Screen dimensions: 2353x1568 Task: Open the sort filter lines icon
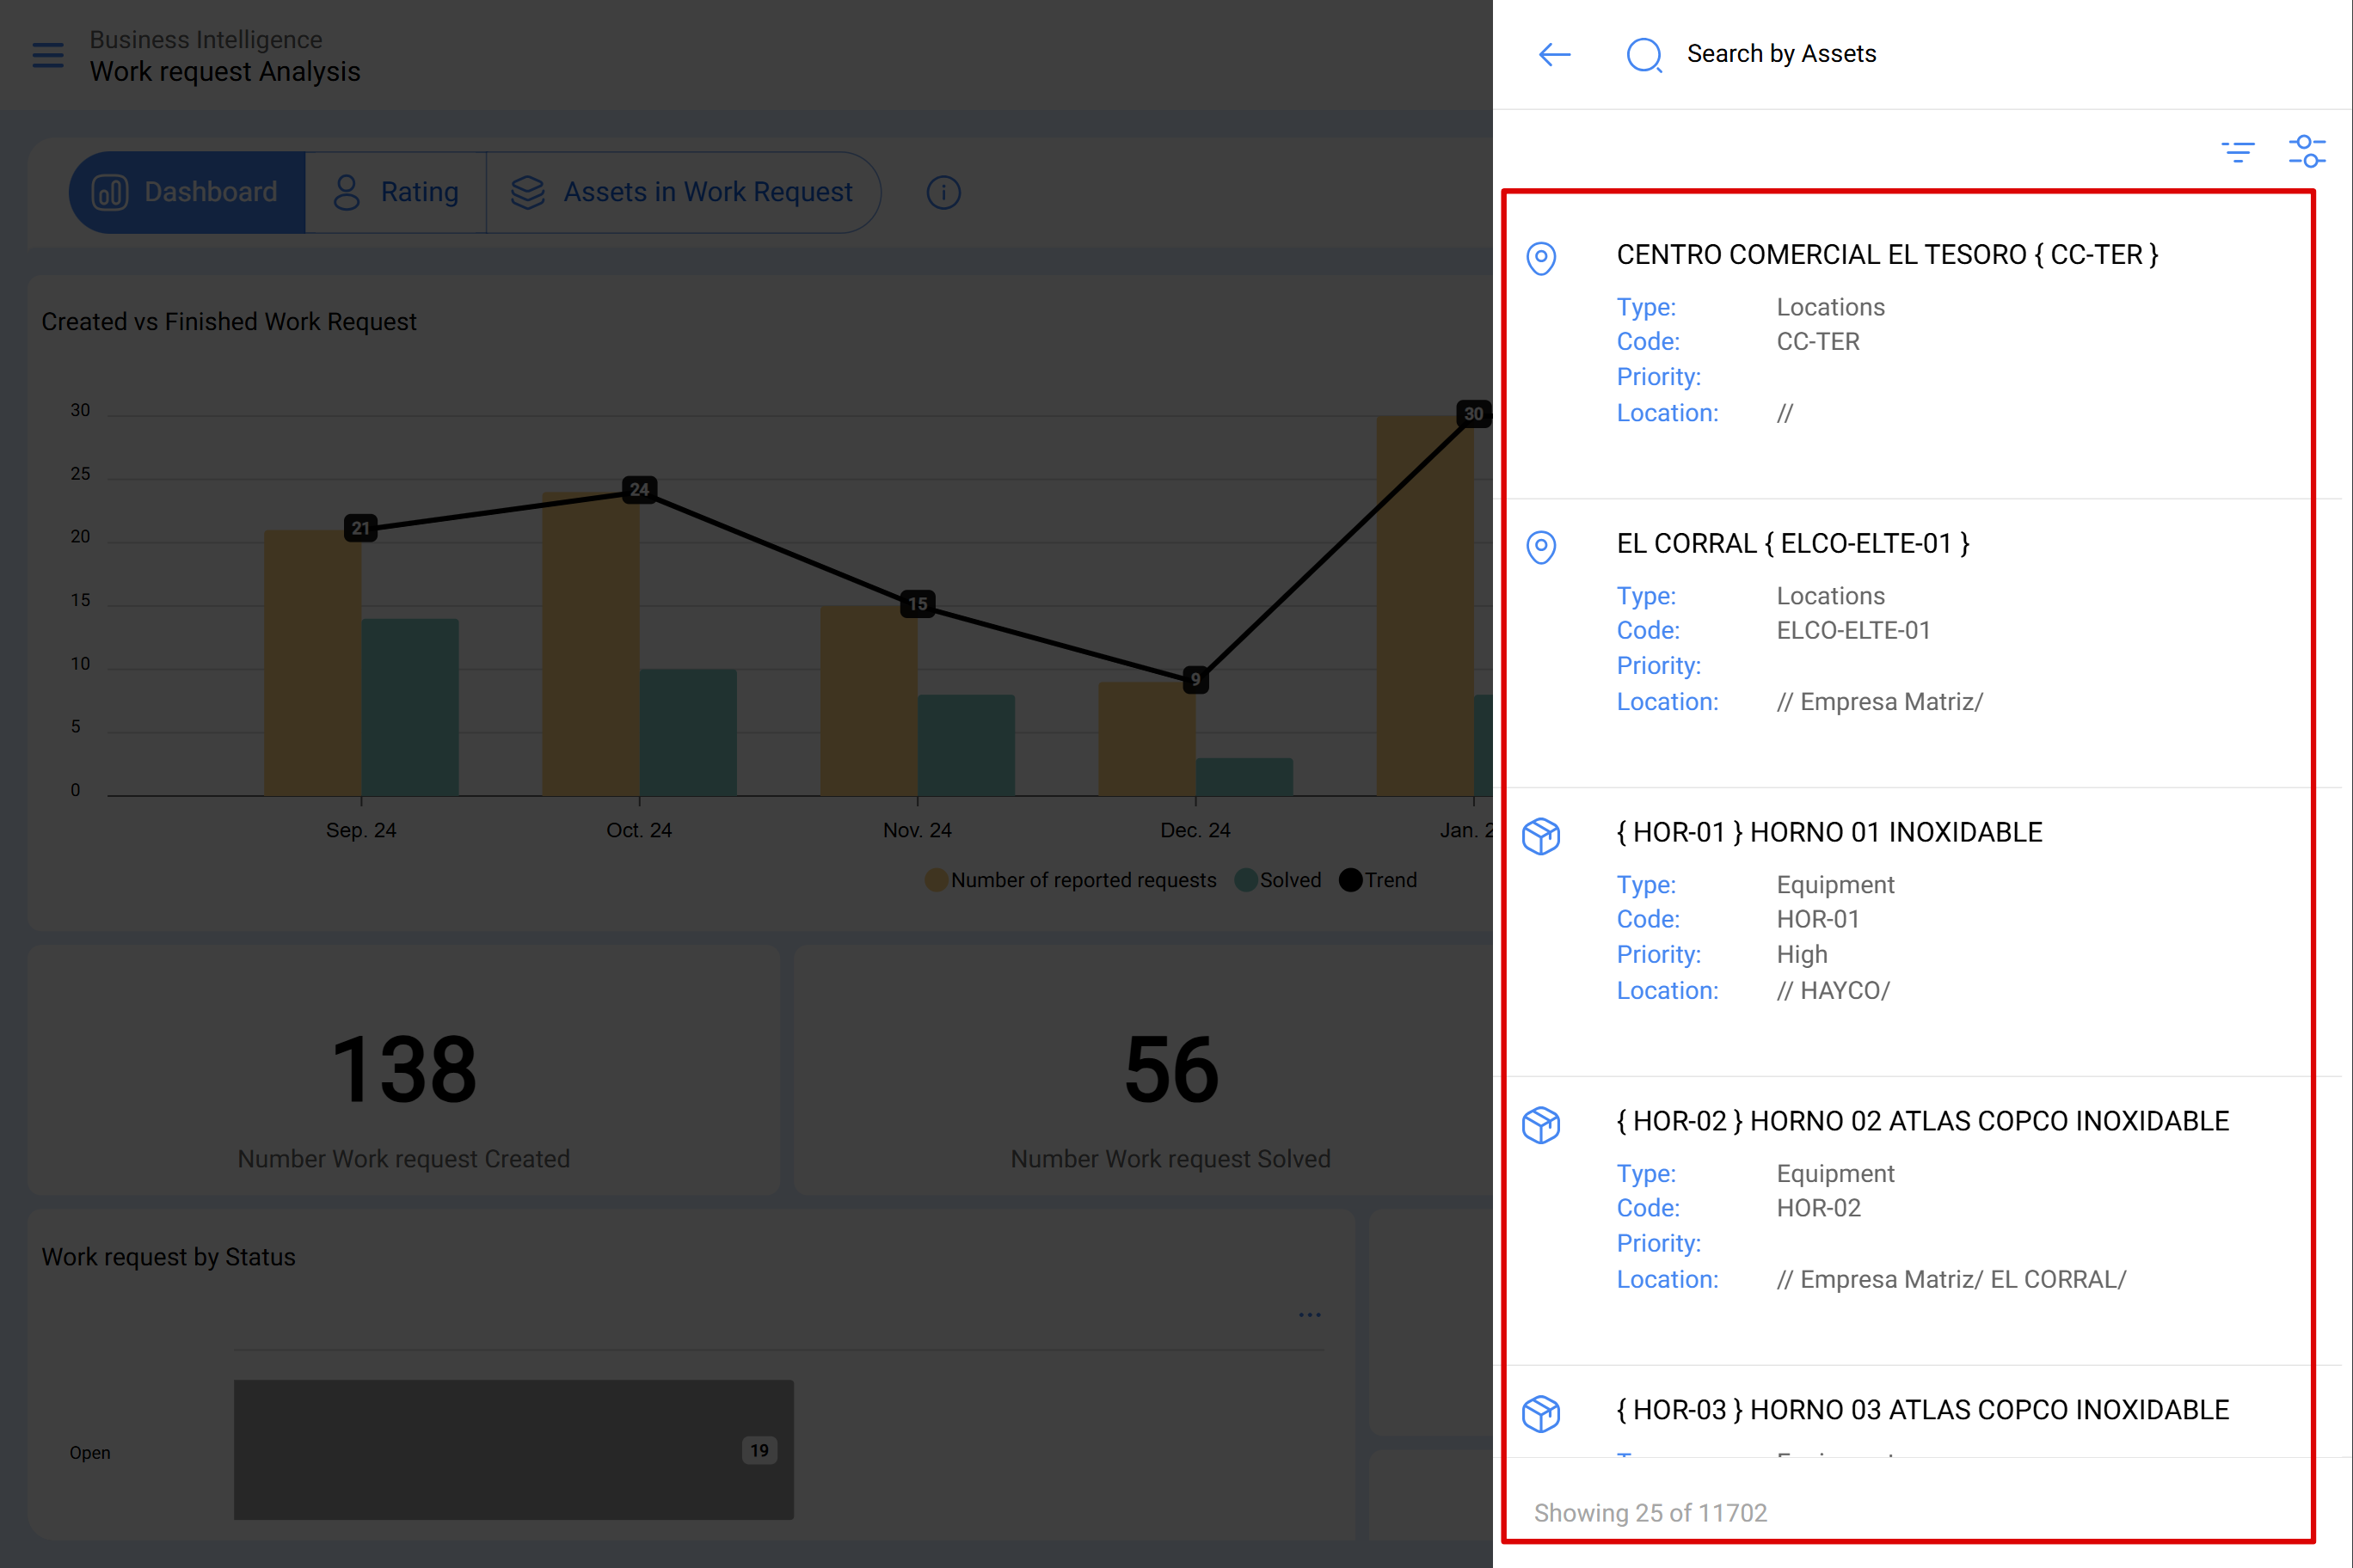coord(2238,151)
